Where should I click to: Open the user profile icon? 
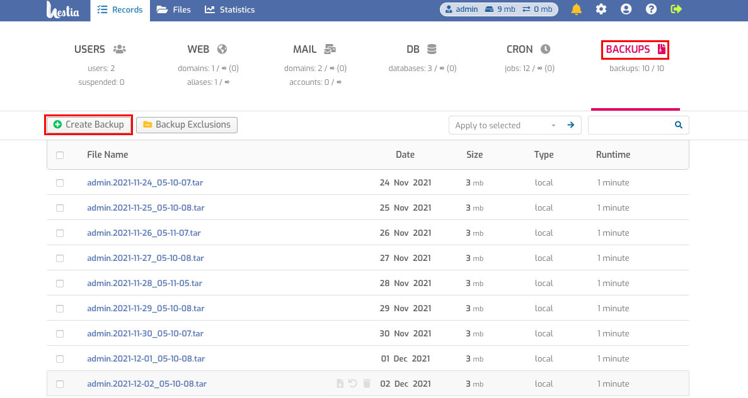626,9
